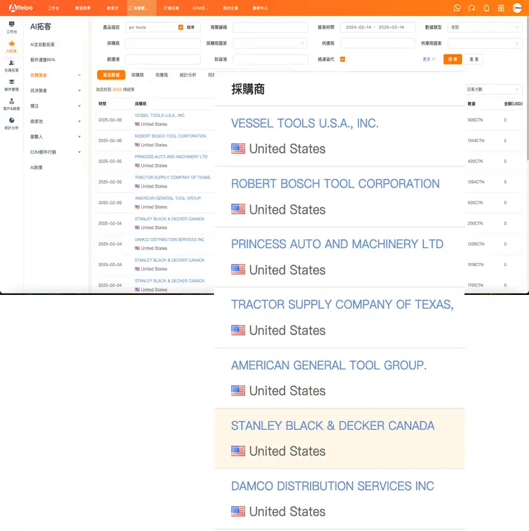529x531 pixels.
Task: Click US flag under AMERICAN GENERAL in enlarged panel
Action: [238, 390]
